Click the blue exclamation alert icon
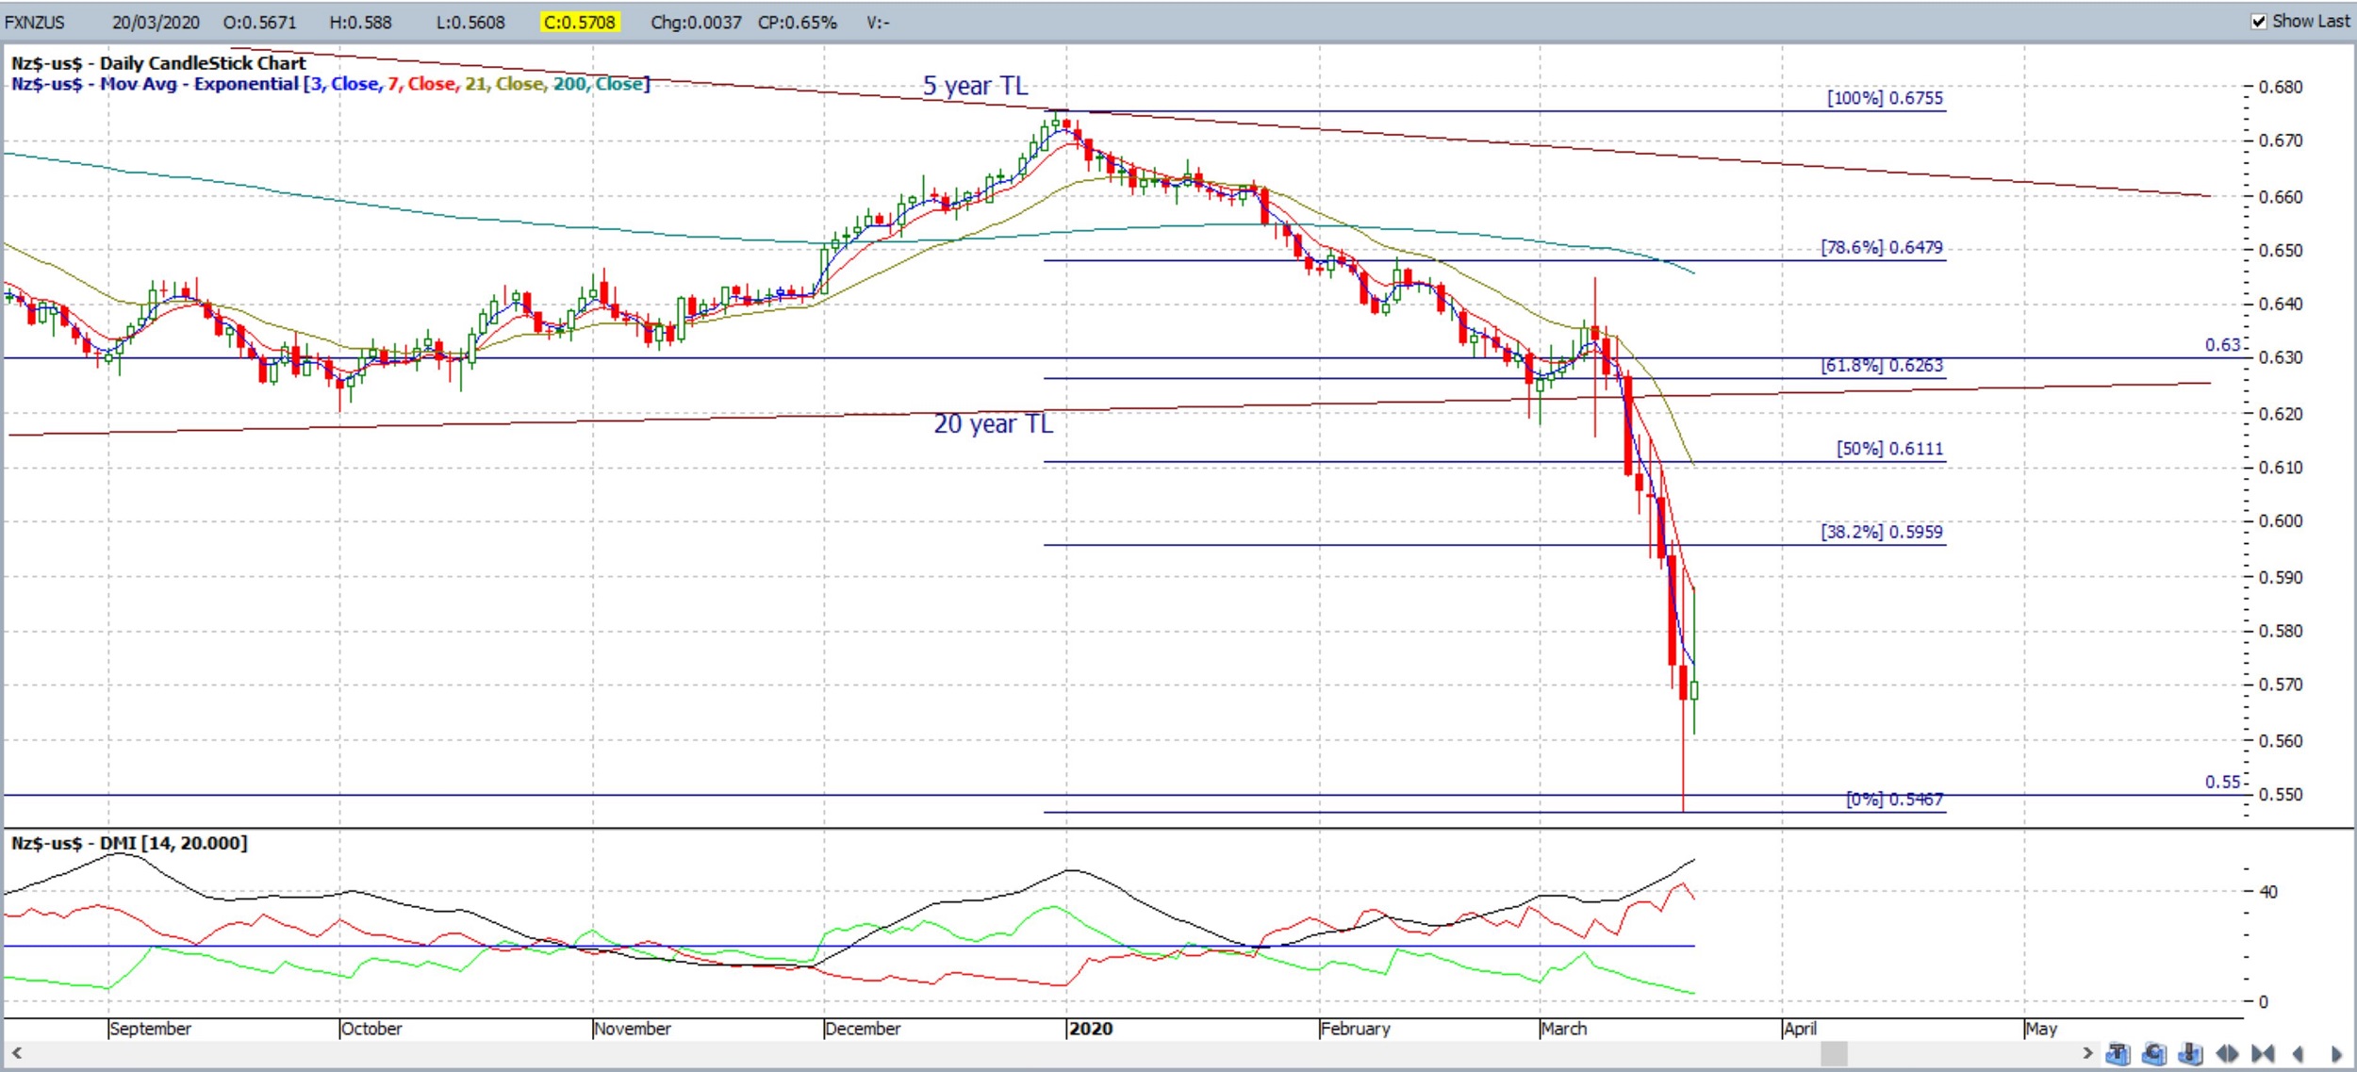The height and width of the screenshot is (1072, 2357). click(2191, 1053)
